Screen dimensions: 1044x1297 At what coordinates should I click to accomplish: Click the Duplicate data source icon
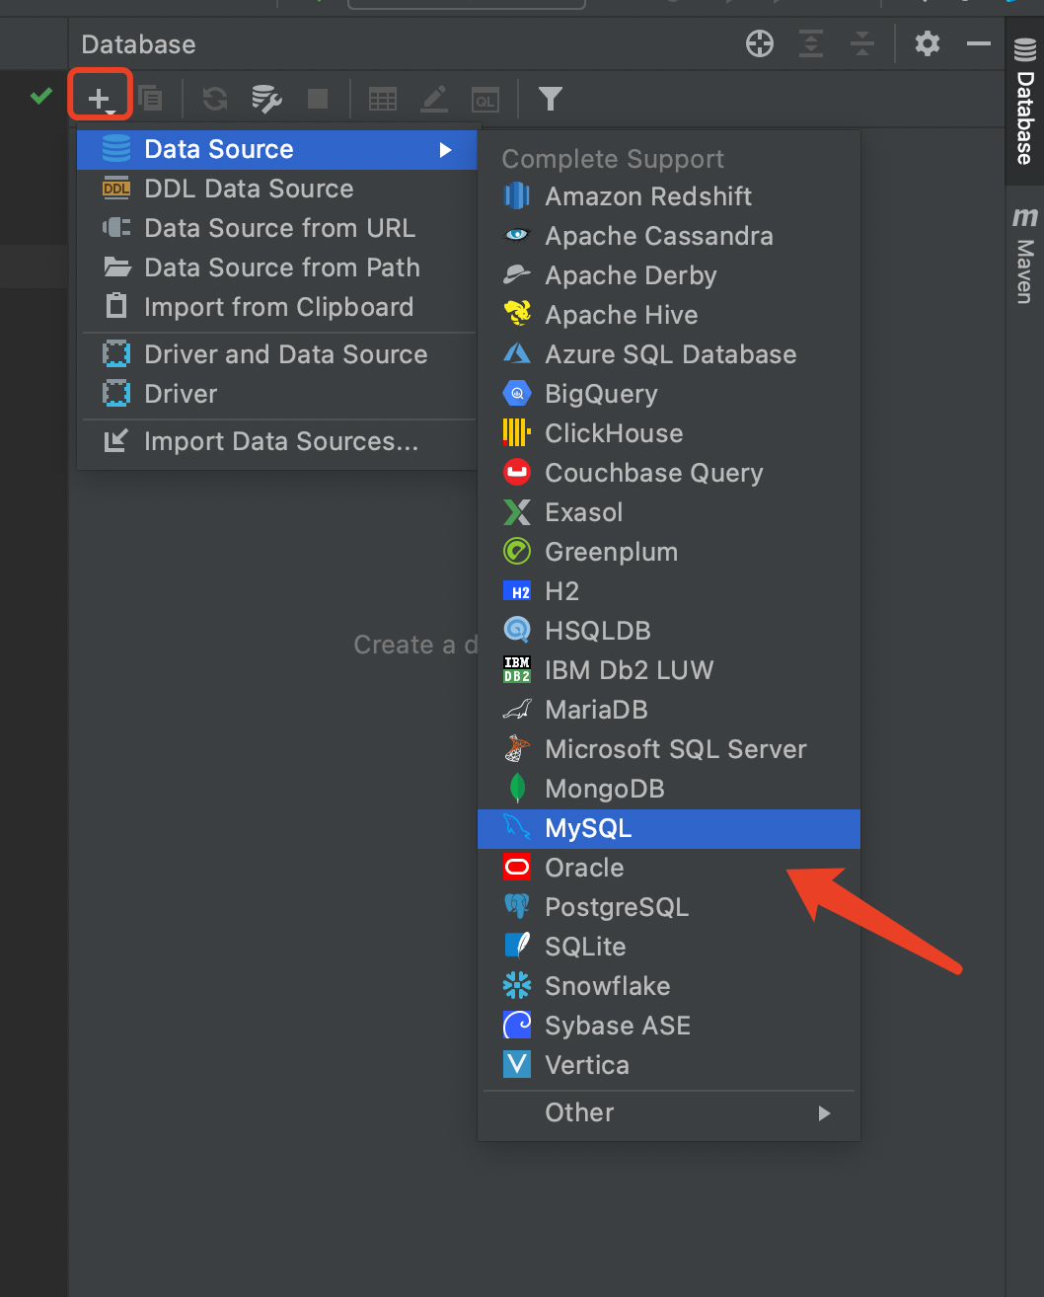(150, 98)
